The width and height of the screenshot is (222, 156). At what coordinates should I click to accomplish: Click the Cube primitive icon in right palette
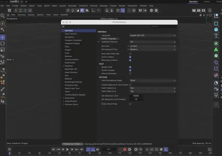pos(216,23)
